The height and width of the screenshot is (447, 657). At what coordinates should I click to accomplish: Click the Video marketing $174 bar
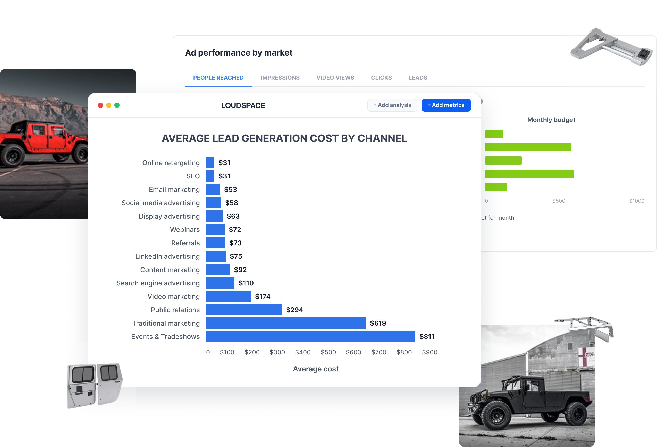[x=229, y=296]
